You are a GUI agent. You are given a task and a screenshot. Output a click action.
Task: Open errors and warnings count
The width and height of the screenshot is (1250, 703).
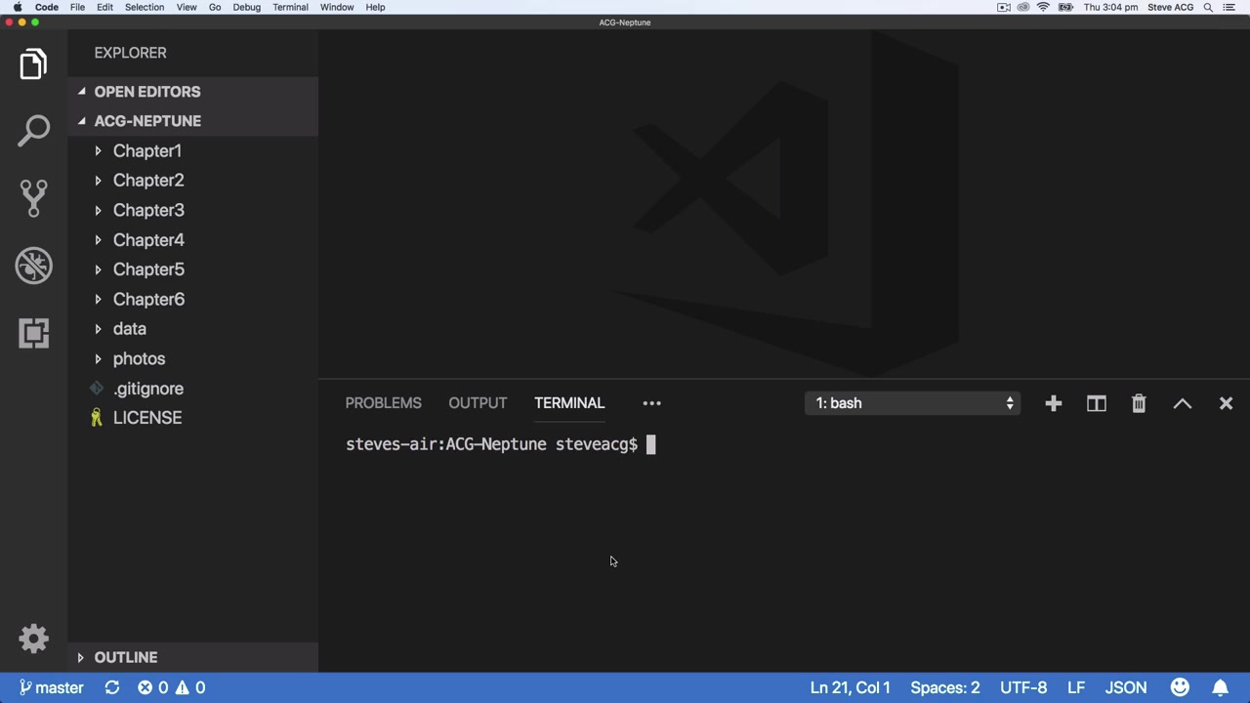(x=171, y=687)
